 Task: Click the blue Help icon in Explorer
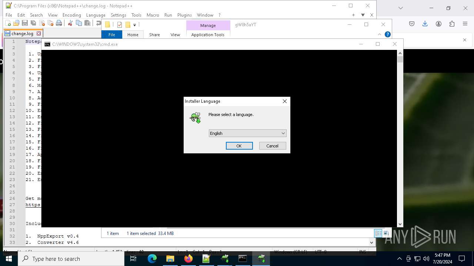(388, 34)
